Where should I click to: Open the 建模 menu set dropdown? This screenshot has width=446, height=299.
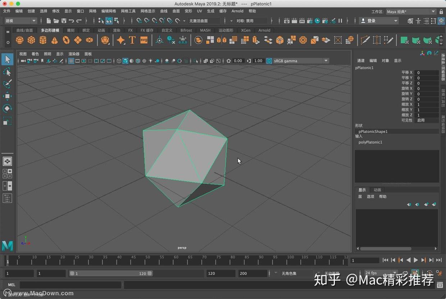pyautogui.click(x=20, y=21)
